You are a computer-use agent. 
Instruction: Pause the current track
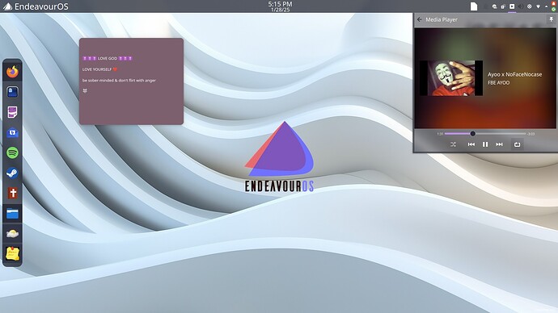pyautogui.click(x=485, y=144)
